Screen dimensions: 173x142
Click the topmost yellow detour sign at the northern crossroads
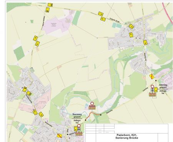pyautogui.click(x=50, y=5)
